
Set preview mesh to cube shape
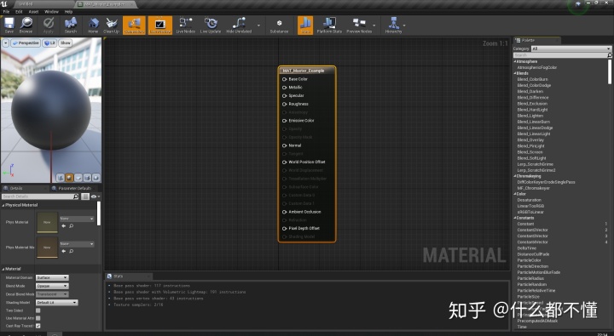87,178
